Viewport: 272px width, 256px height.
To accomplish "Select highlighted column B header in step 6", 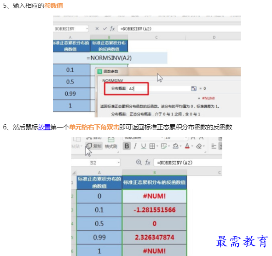I will 154,172.
